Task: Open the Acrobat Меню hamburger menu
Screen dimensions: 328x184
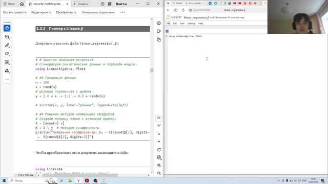Action: coord(9,4)
